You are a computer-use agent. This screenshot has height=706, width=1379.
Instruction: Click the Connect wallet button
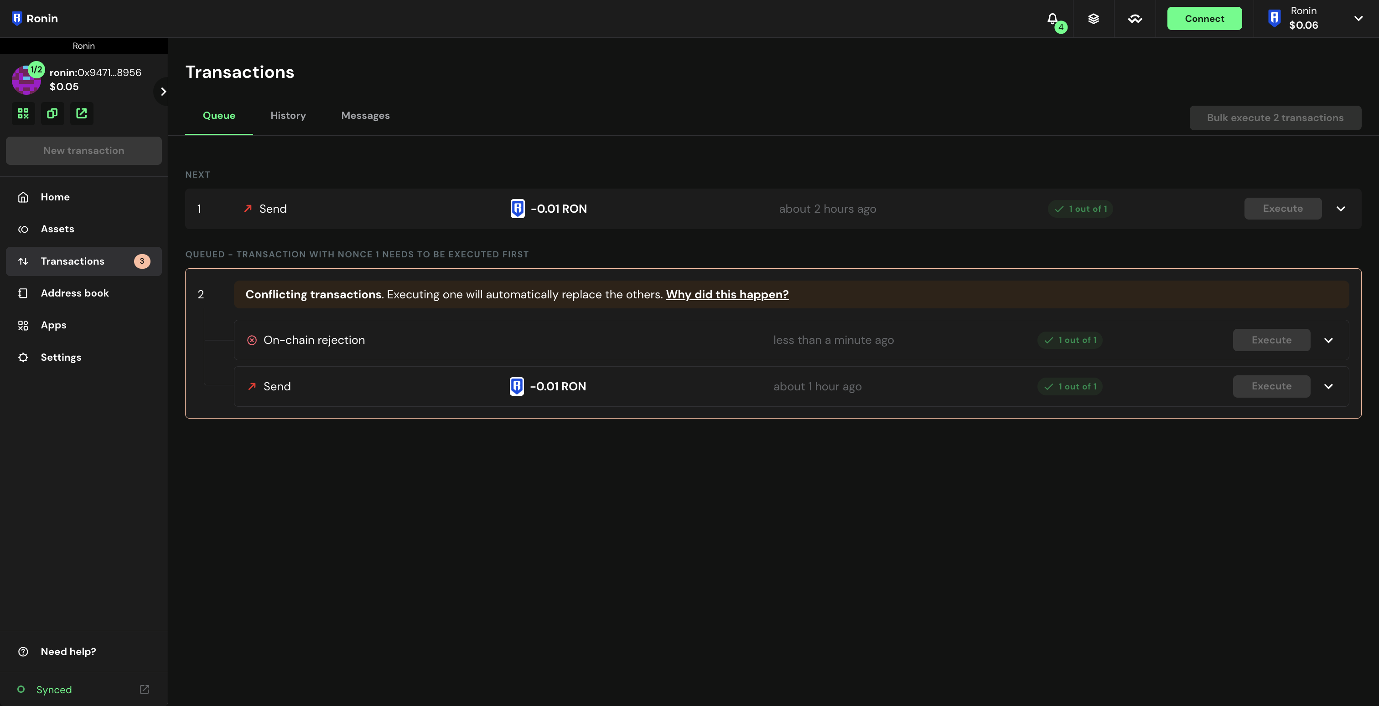[1204, 18]
